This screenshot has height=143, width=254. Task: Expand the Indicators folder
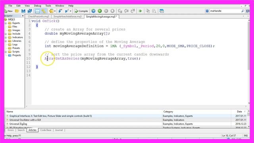(6, 37)
